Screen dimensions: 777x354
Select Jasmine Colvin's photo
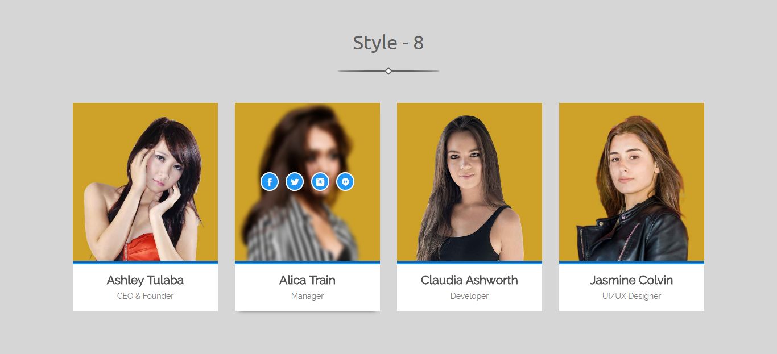tap(631, 182)
